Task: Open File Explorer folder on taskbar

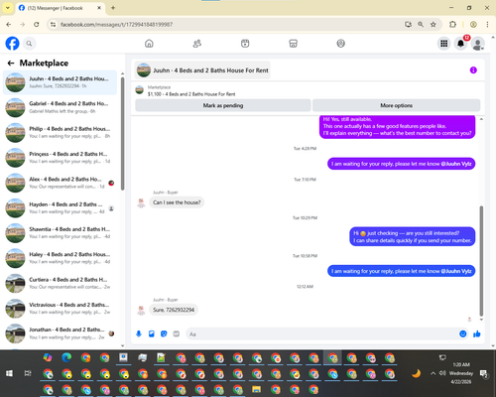Action: [x=256, y=389]
